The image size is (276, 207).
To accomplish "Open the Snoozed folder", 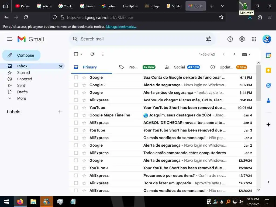I will click(32, 79).
